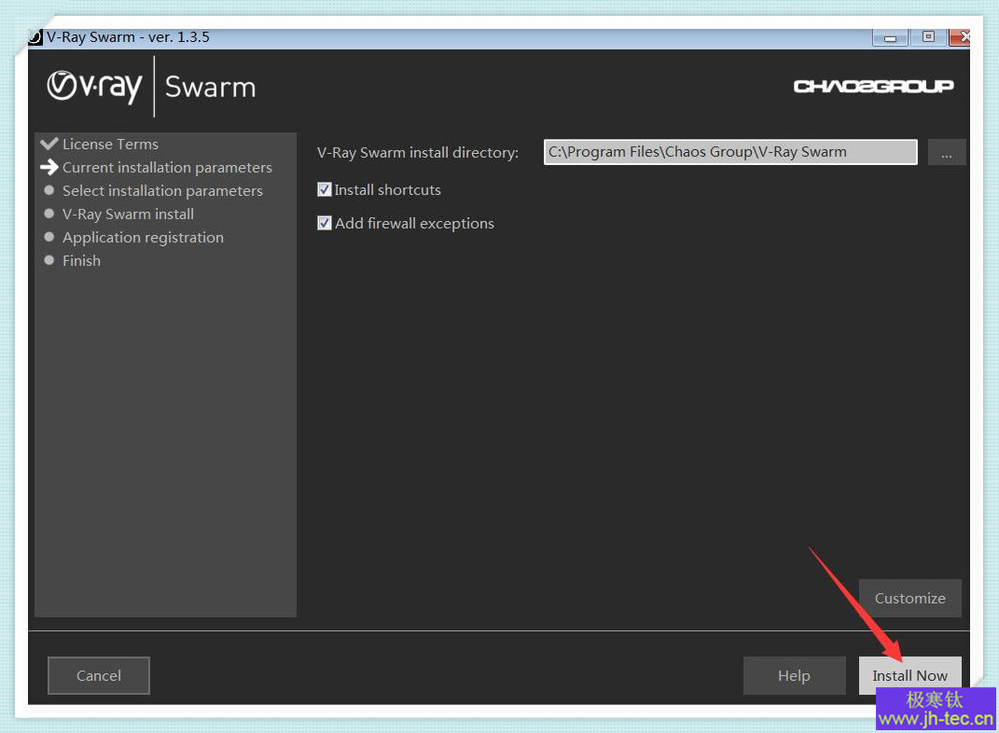The image size is (999, 733).
Task: Cancel the V-Ray Swarm installation
Action: click(99, 675)
